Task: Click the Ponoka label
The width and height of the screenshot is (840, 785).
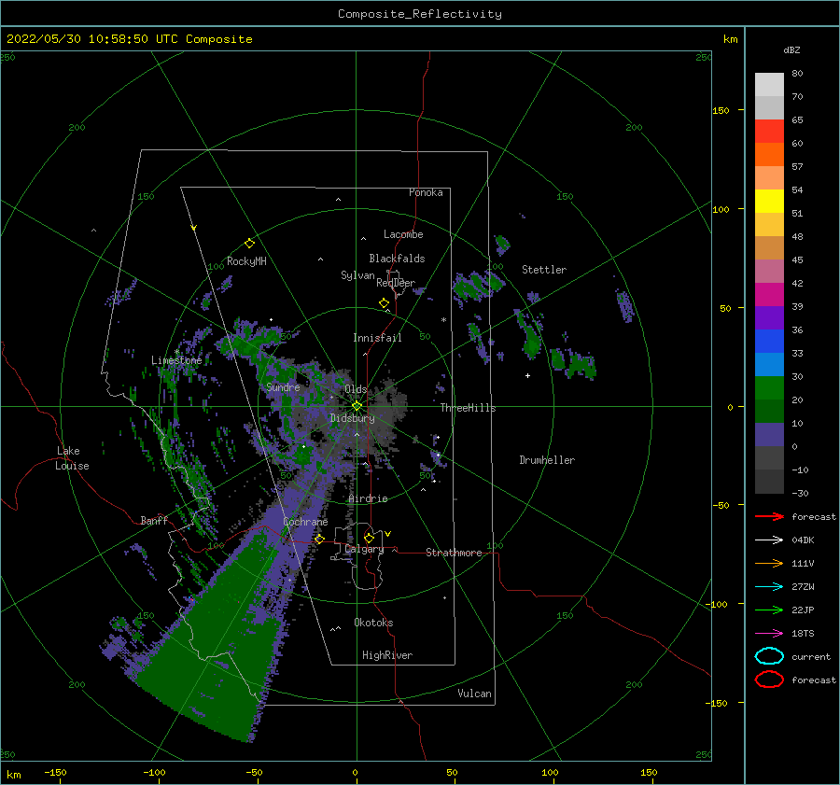Action: click(426, 192)
